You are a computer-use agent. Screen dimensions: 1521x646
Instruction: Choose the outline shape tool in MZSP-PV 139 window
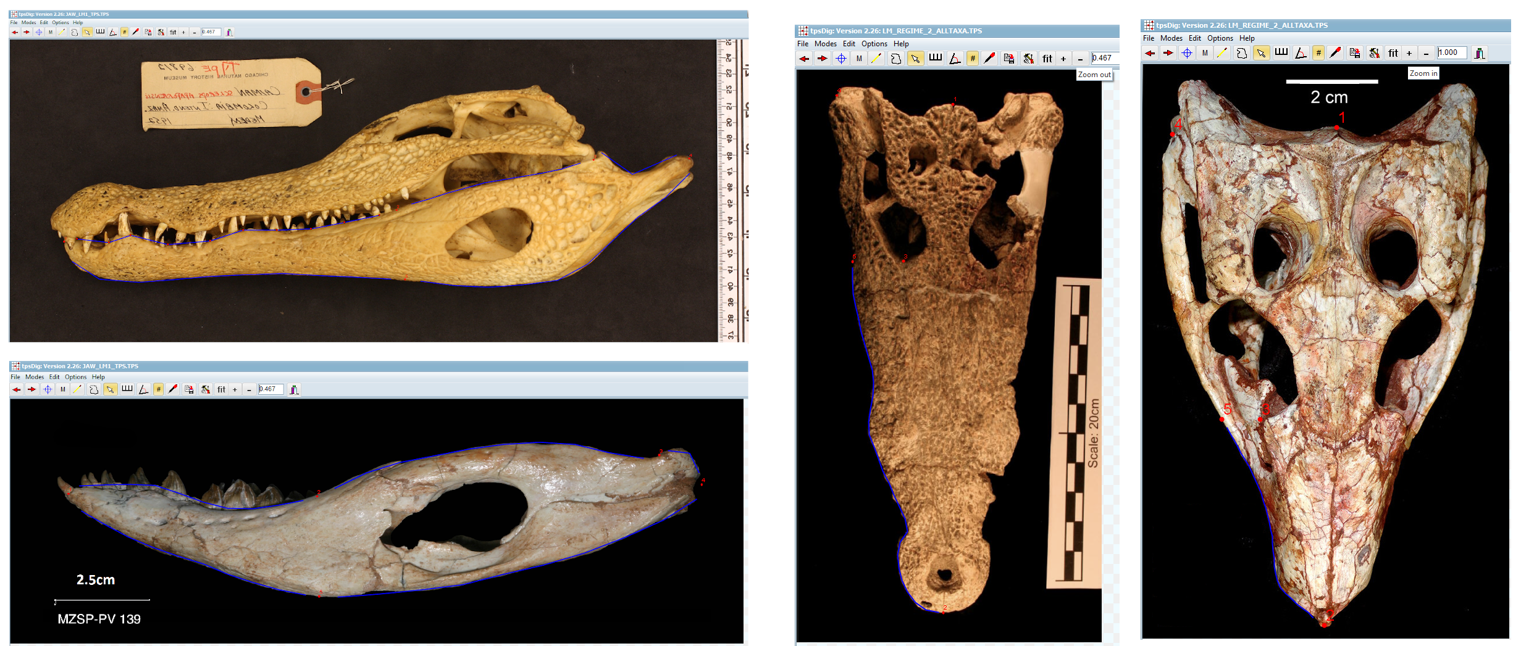coord(94,389)
